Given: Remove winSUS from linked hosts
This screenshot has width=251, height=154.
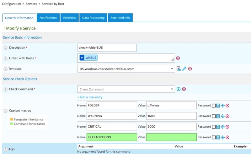Looking at the screenshot, I should pos(82,58).
